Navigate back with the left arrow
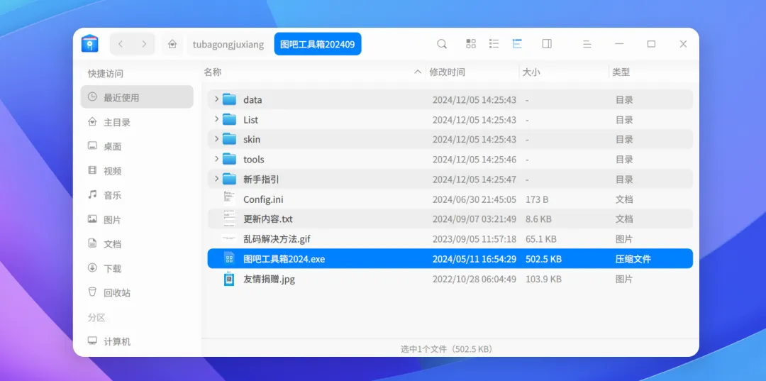 [121, 44]
